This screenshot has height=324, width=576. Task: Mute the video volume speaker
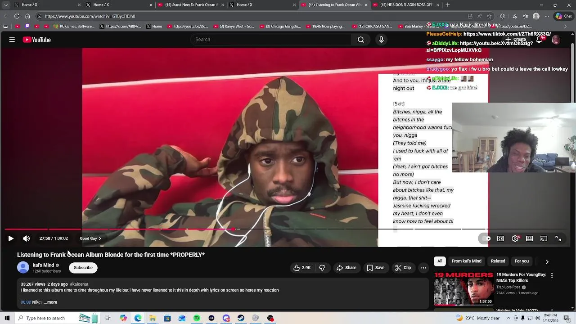click(27, 238)
